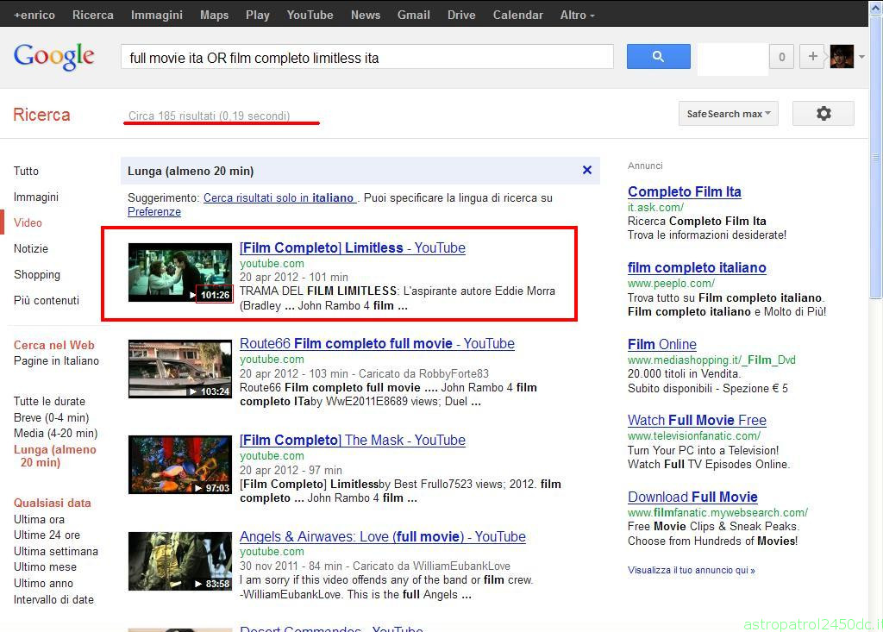This screenshot has width=883, height=632.
Task: Open Gmail from the top bar
Action: point(413,16)
